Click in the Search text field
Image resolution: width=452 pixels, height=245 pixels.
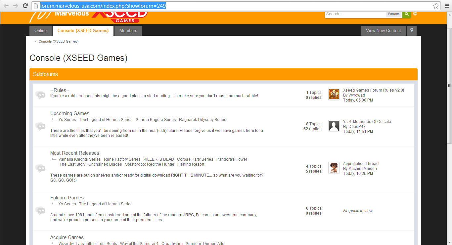point(355,14)
